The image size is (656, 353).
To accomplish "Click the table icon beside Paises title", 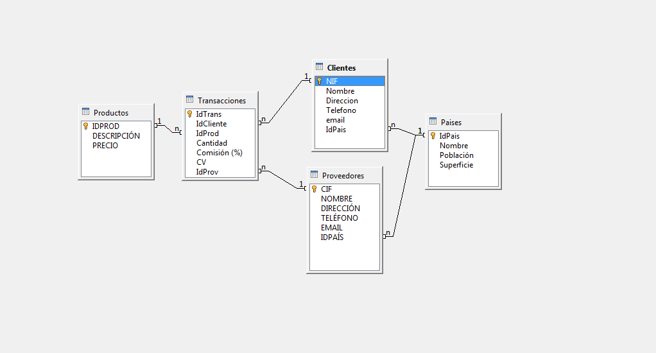I will [x=433, y=121].
